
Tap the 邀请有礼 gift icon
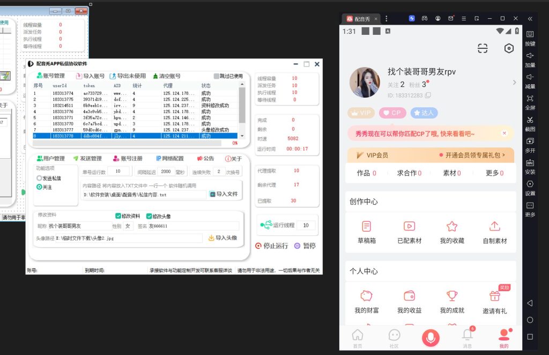(494, 296)
